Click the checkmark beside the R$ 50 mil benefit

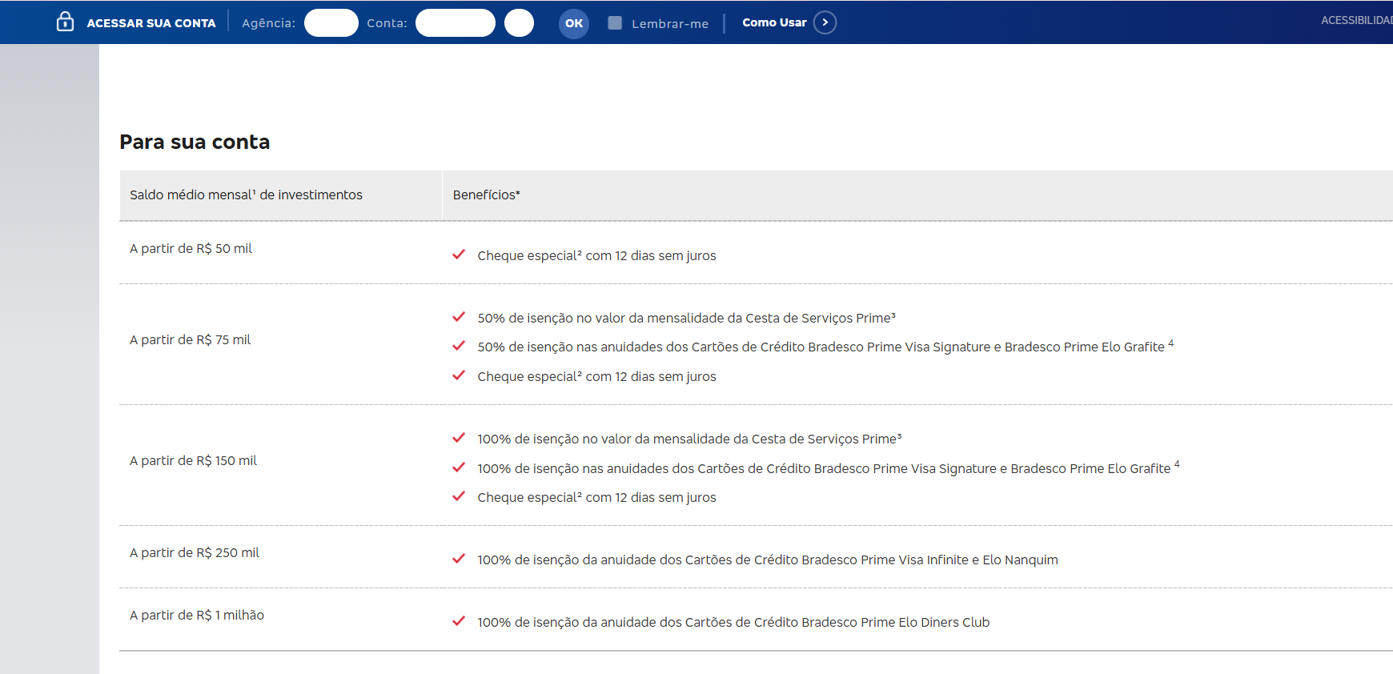point(459,255)
